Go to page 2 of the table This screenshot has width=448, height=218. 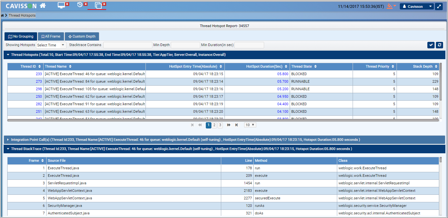[x=214, y=125]
